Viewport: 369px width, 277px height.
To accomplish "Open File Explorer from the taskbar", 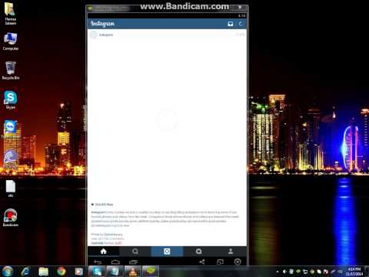I will 43,272.
